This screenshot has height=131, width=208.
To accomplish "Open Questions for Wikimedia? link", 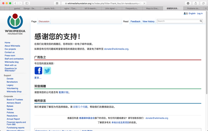I will click(x=11, y=69).
